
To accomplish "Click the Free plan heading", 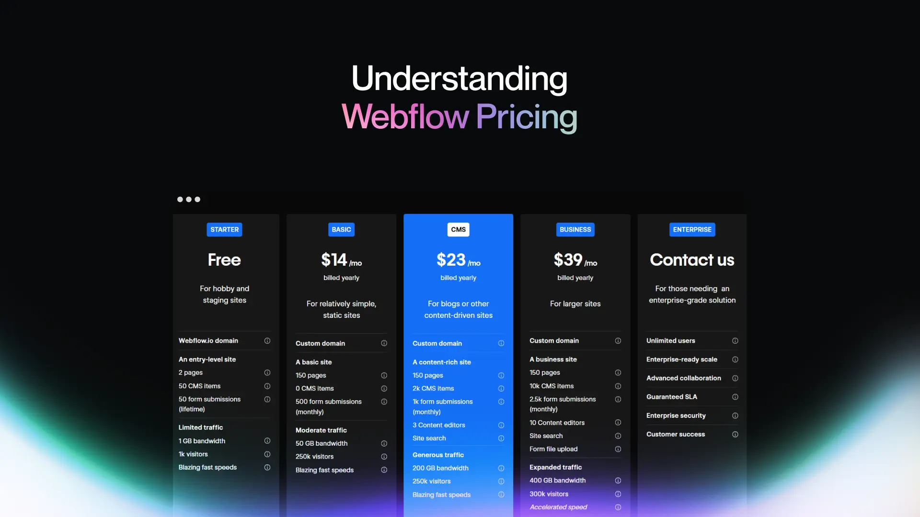I will 224,259.
